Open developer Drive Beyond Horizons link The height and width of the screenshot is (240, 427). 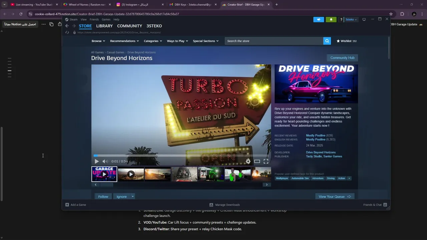pyautogui.click(x=321, y=152)
